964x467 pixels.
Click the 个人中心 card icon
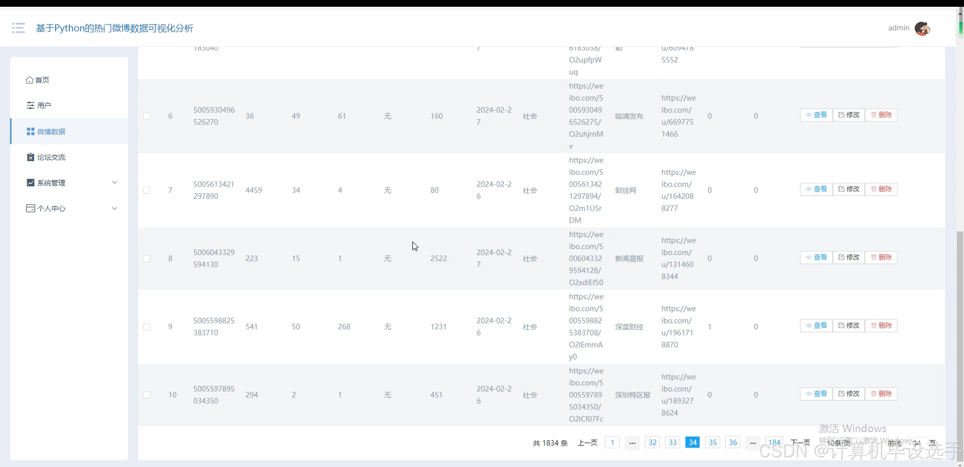coord(30,208)
